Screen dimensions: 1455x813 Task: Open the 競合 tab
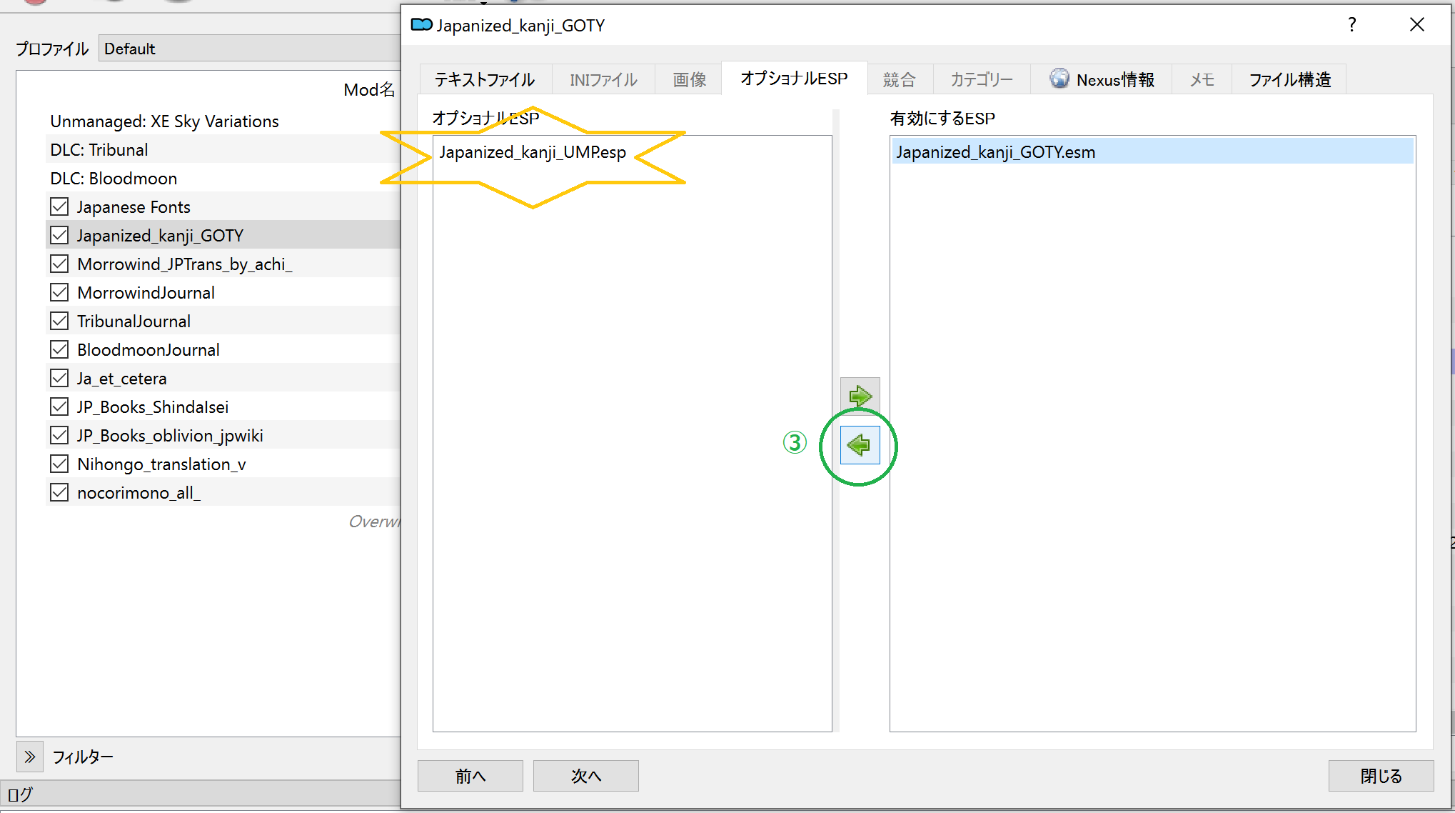(899, 79)
